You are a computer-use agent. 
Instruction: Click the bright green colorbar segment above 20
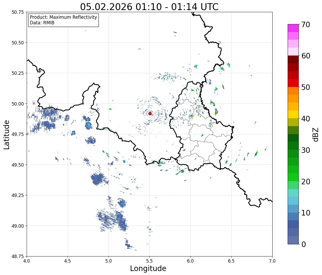(x=293, y=177)
